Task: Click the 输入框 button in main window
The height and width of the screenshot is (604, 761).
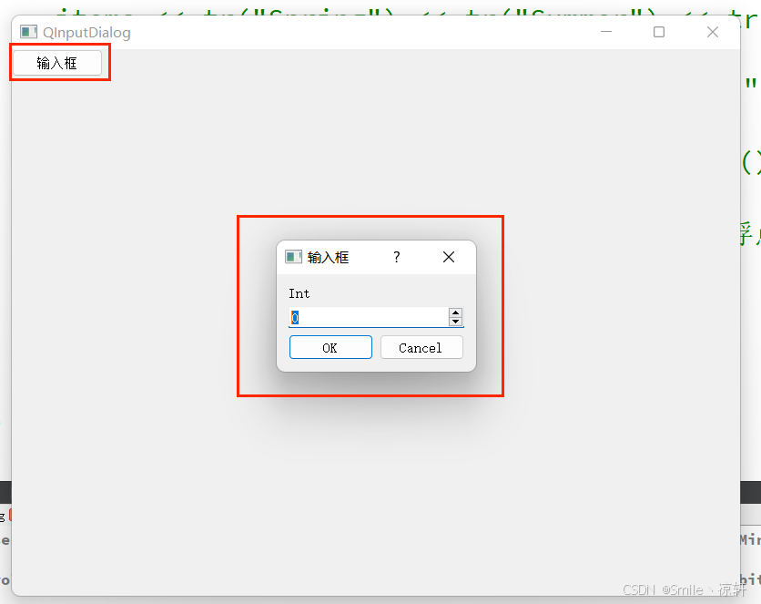Action: point(57,63)
